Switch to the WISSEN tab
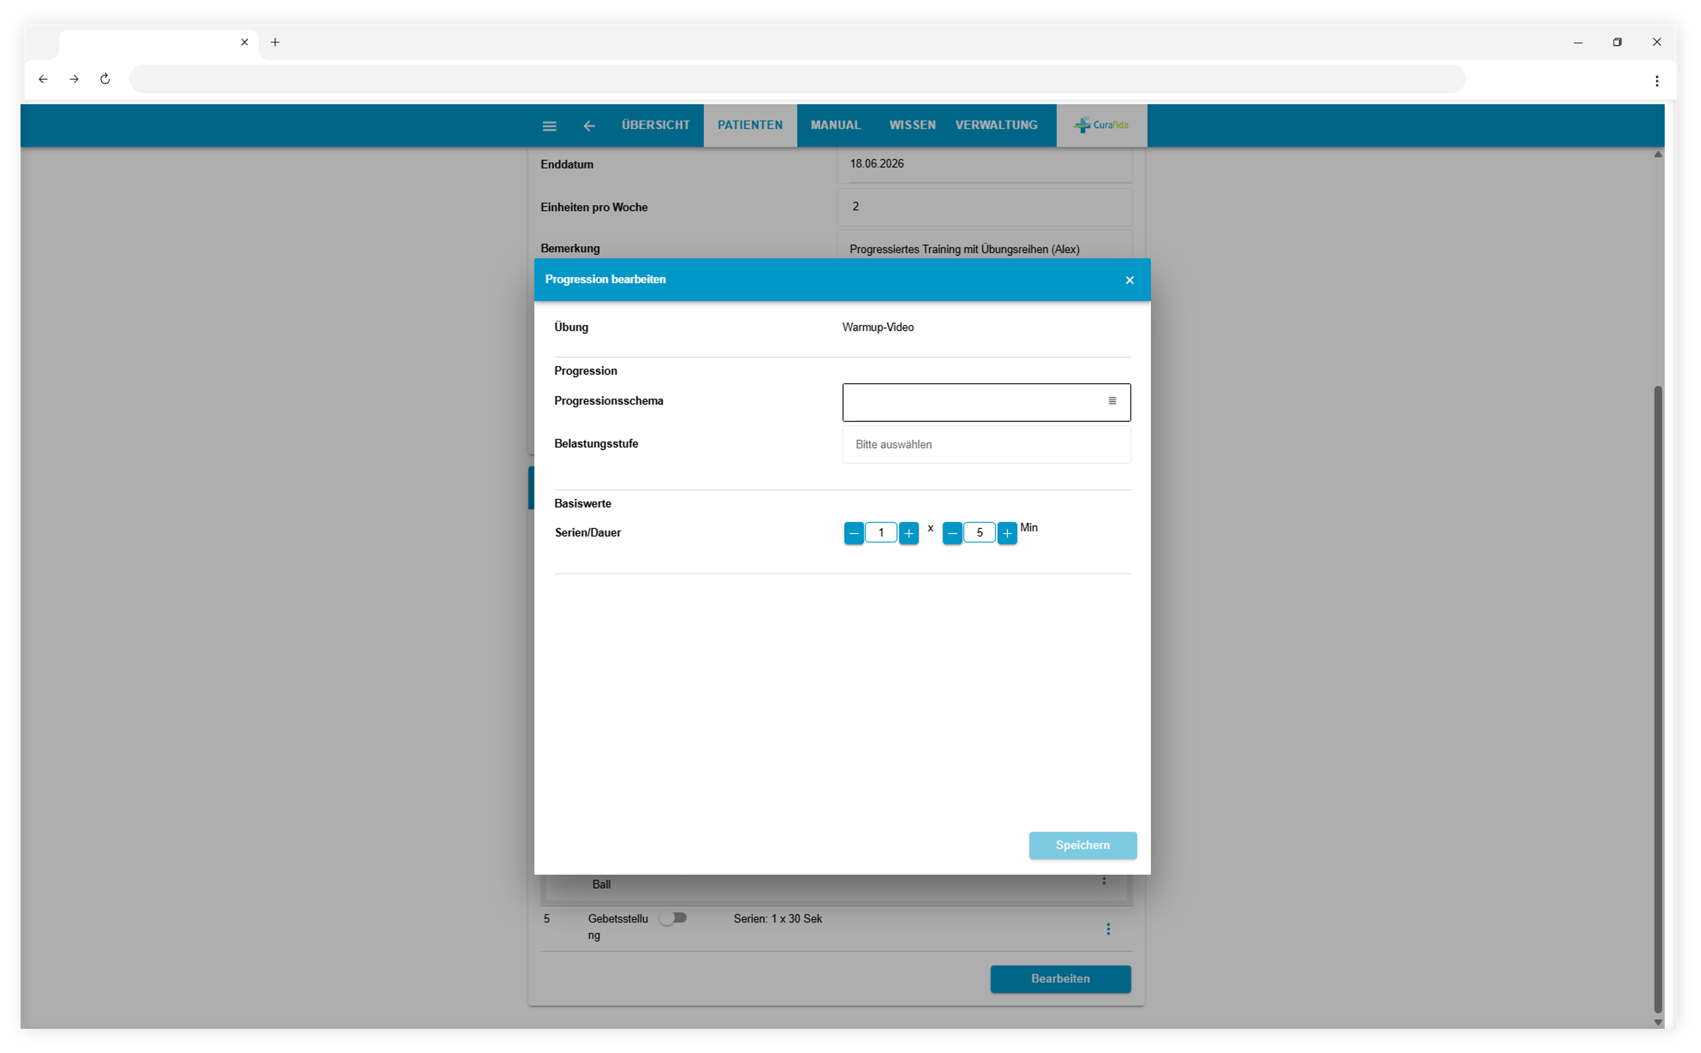 [912, 125]
